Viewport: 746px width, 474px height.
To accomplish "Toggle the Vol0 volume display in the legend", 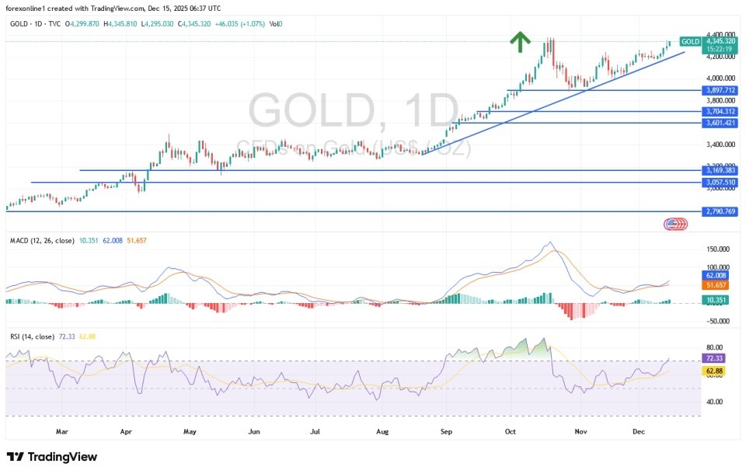I will [277, 24].
